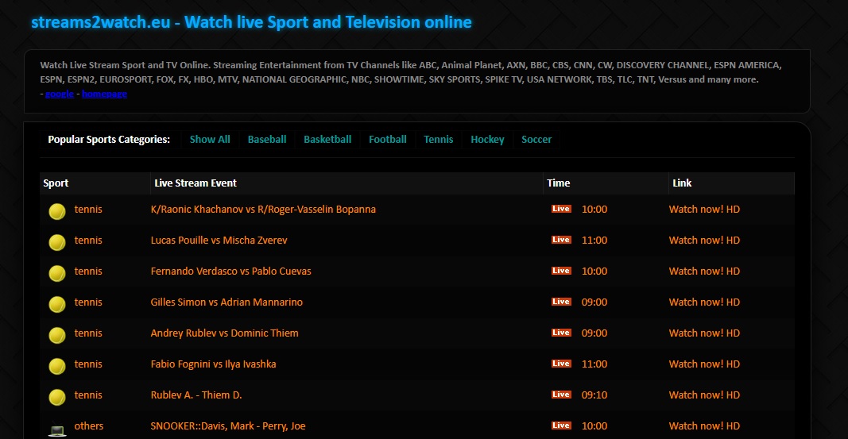
Task: Click the Popular Sports Categories label
Action: click(x=109, y=139)
